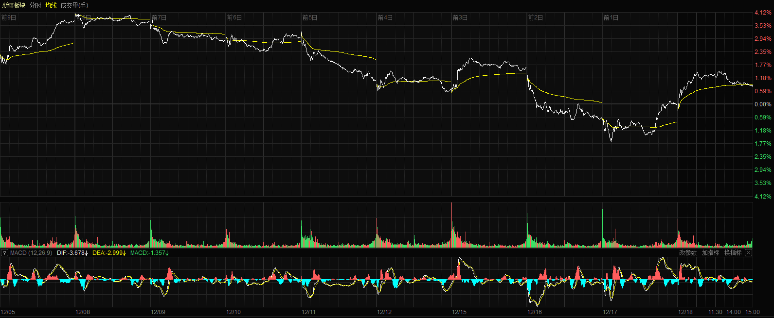The height and width of the screenshot is (318, 774).
Task: Click the DIF value readout
Action: [72, 253]
